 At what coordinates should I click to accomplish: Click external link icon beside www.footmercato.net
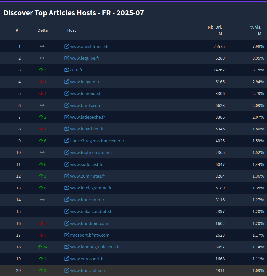(x=66, y=152)
